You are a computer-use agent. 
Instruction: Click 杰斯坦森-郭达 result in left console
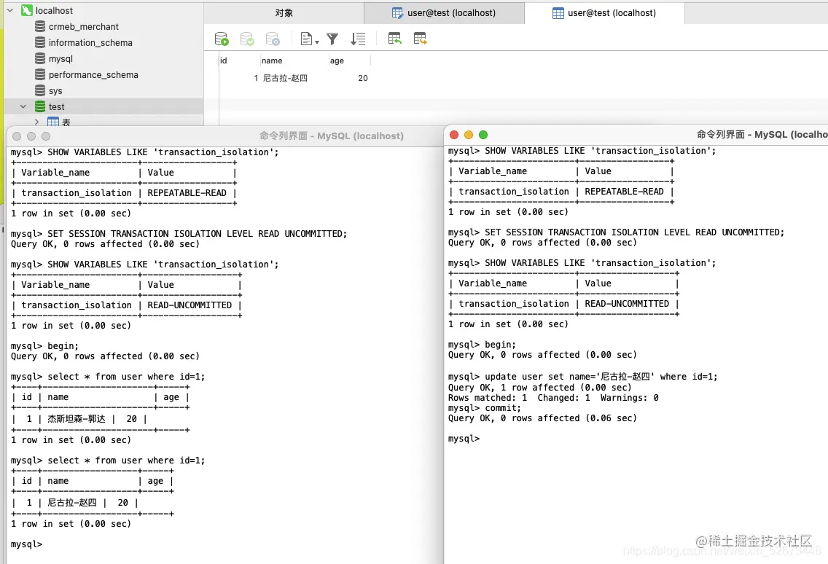(x=77, y=419)
